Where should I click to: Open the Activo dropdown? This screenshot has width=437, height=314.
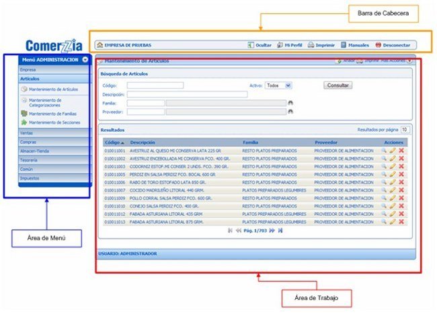tap(278, 85)
